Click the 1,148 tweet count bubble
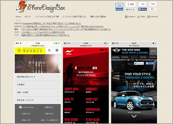The height and width of the screenshot is (124, 173). pyautogui.click(x=131, y=4)
